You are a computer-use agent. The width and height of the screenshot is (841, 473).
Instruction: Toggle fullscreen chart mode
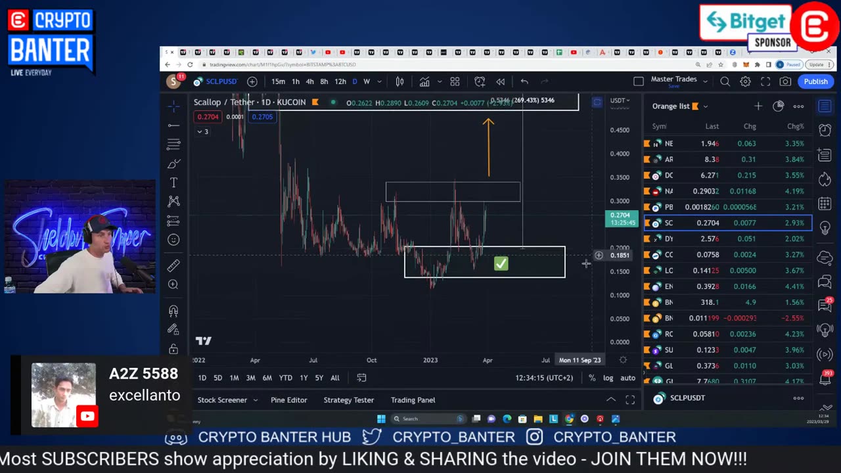point(765,81)
